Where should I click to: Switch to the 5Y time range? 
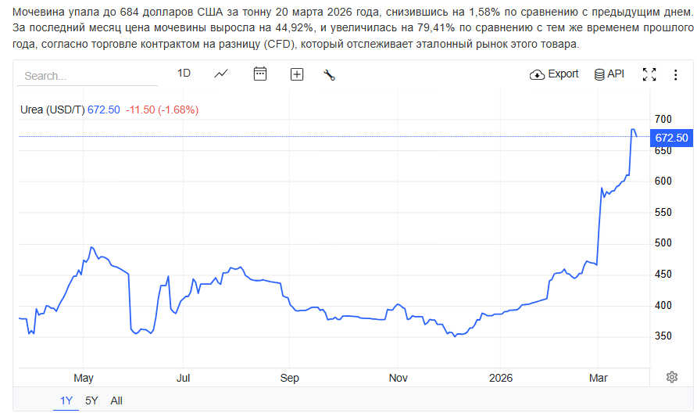[91, 400]
